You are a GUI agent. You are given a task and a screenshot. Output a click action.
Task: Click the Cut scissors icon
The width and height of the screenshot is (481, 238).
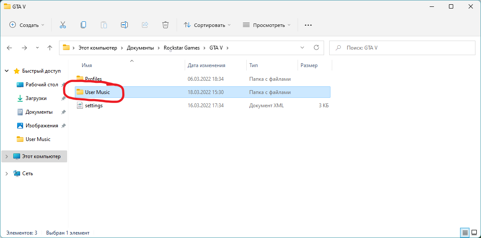pyautogui.click(x=63, y=25)
